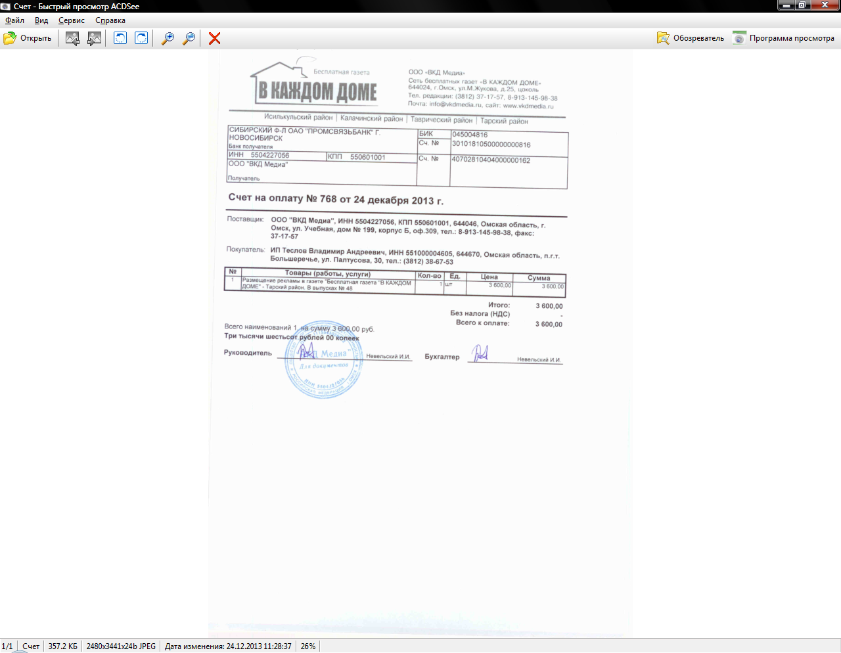841x653 pixels.
Task: Click the Дата изменения status entry
Action: [x=228, y=646]
